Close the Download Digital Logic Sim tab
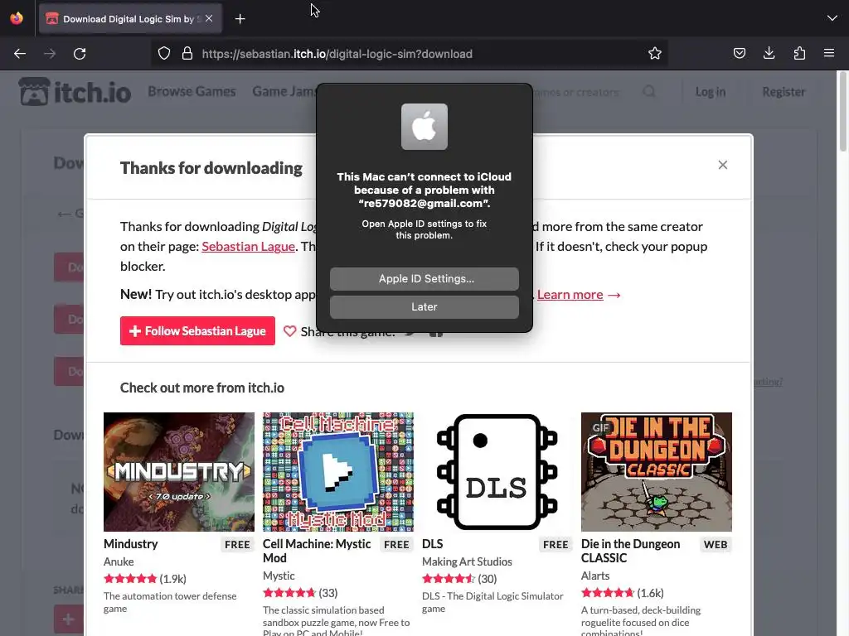The height and width of the screenshot is (636, 849). tap(209, 18)
